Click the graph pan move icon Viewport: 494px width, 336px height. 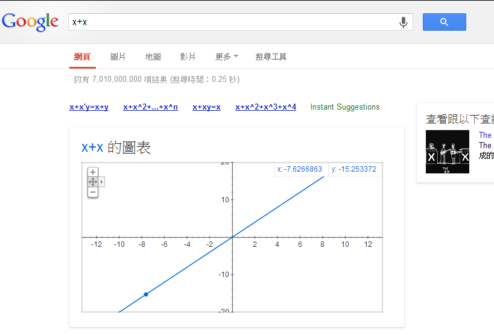[x=93, y=182]
